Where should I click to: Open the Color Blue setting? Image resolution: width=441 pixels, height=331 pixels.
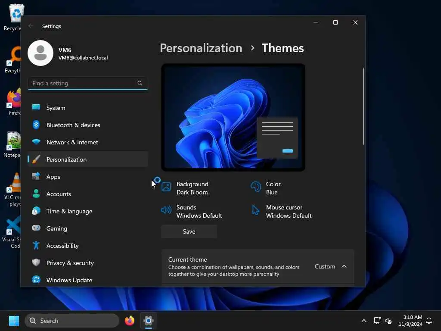click(x=266, y=188)
